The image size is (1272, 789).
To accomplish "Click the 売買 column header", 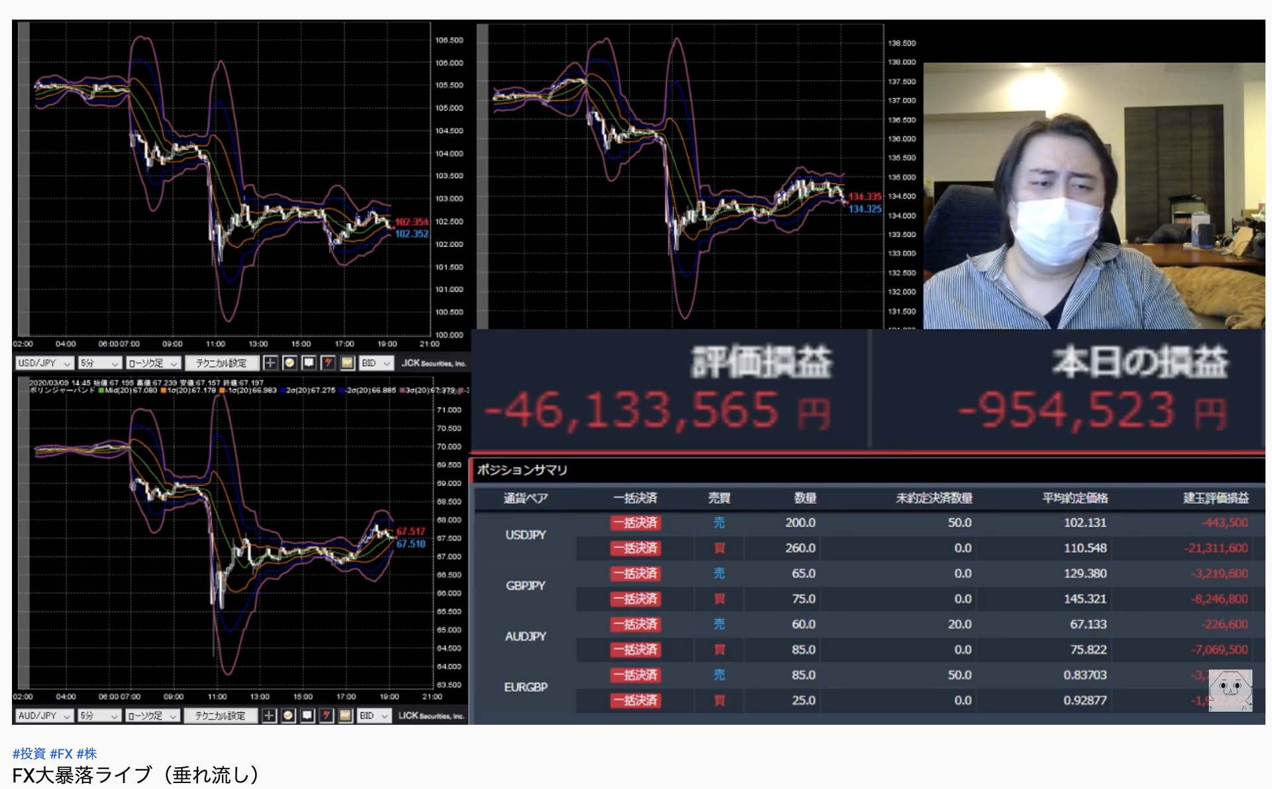I will [x=719, y=498].
